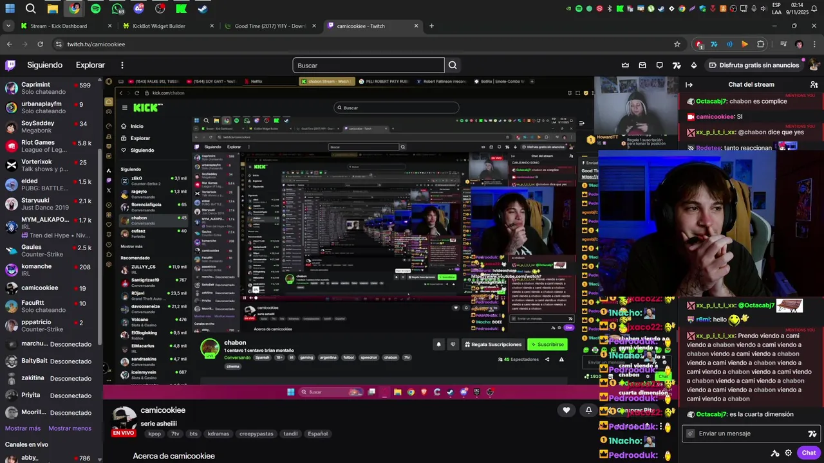Open Twitch whispers speech bubble icon
The width and height of the screenshot is (824, 463).
click(659, 65)
